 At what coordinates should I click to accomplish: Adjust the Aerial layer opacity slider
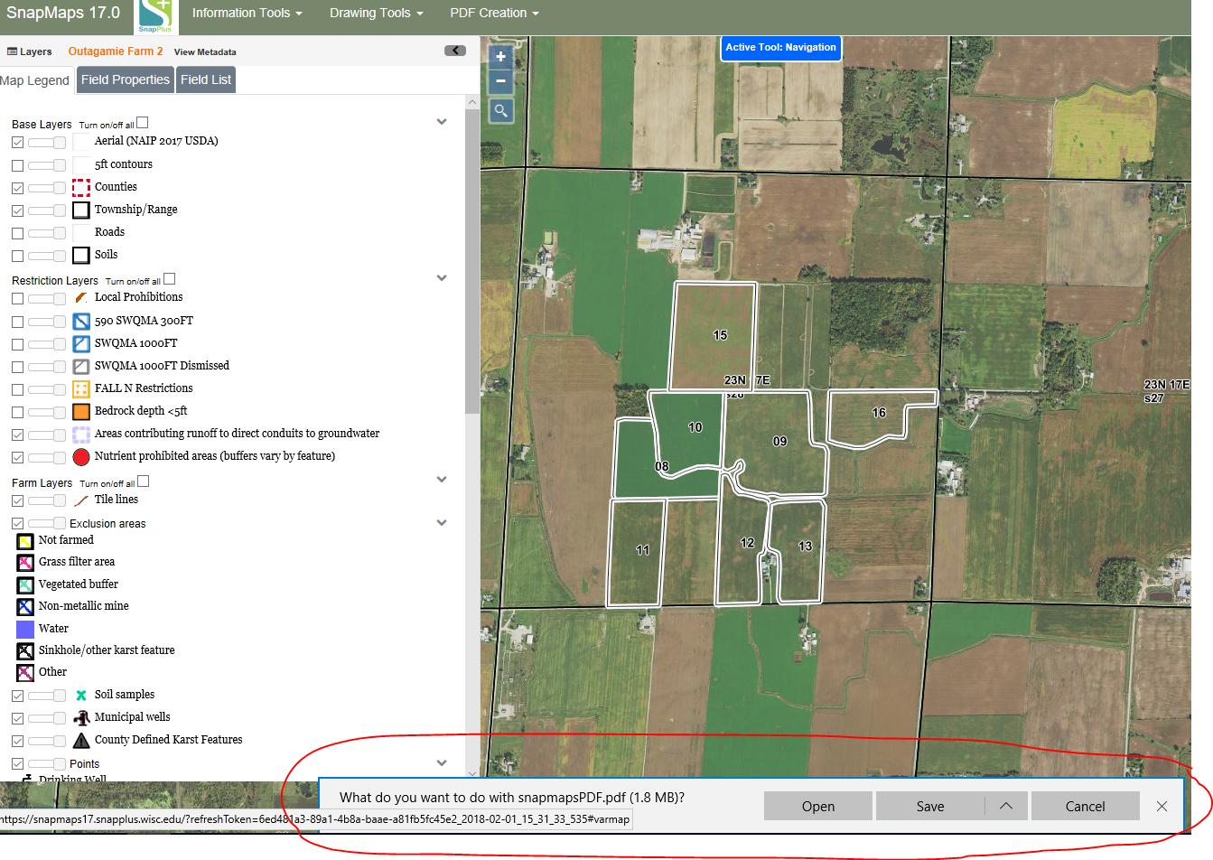[x=47, y=143]
